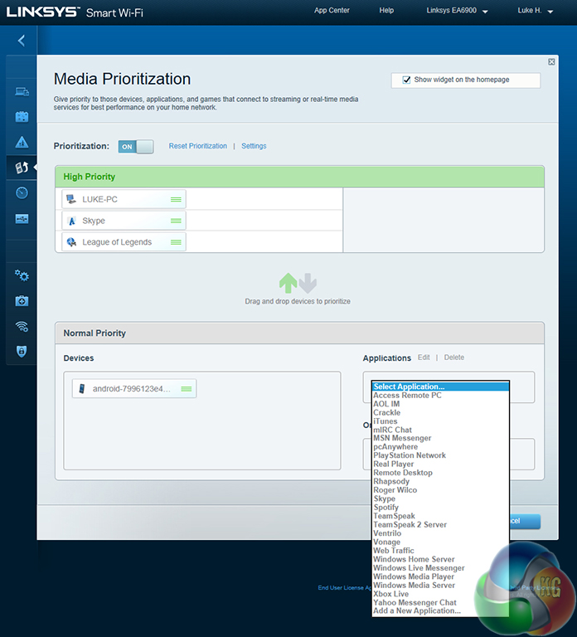The width and height of the screenshot is (577, 637).
Task: Open App Center in the top bar
Action: click(332, 10)
